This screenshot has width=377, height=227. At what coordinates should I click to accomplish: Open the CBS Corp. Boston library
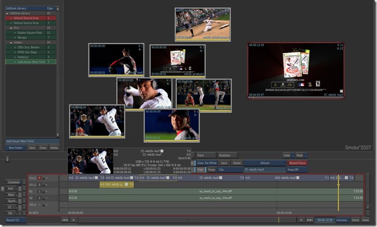31,48
